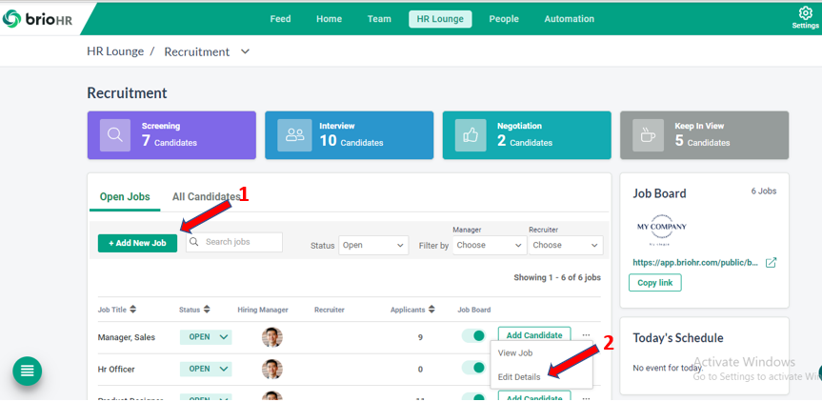Open Recruiter filter Choose dropdown
The image size is (822, 402).
566,245
